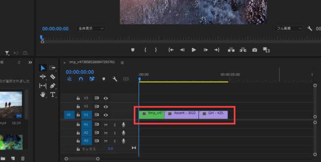321x162 pixels.
Task: Click the mountain hikers clip thumbnail
Action: click(x=11, y=105)
